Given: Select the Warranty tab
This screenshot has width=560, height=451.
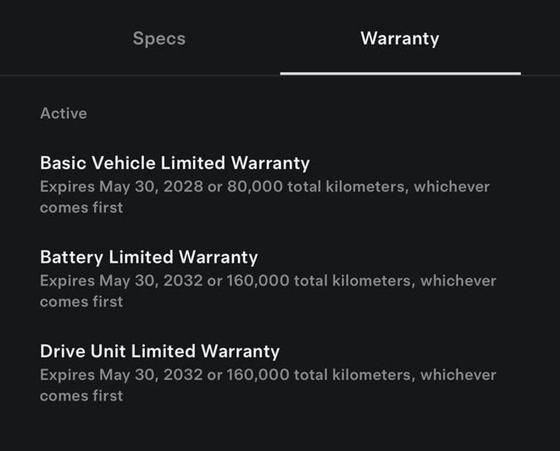Looking at the screenshot, I should point(400,39).
